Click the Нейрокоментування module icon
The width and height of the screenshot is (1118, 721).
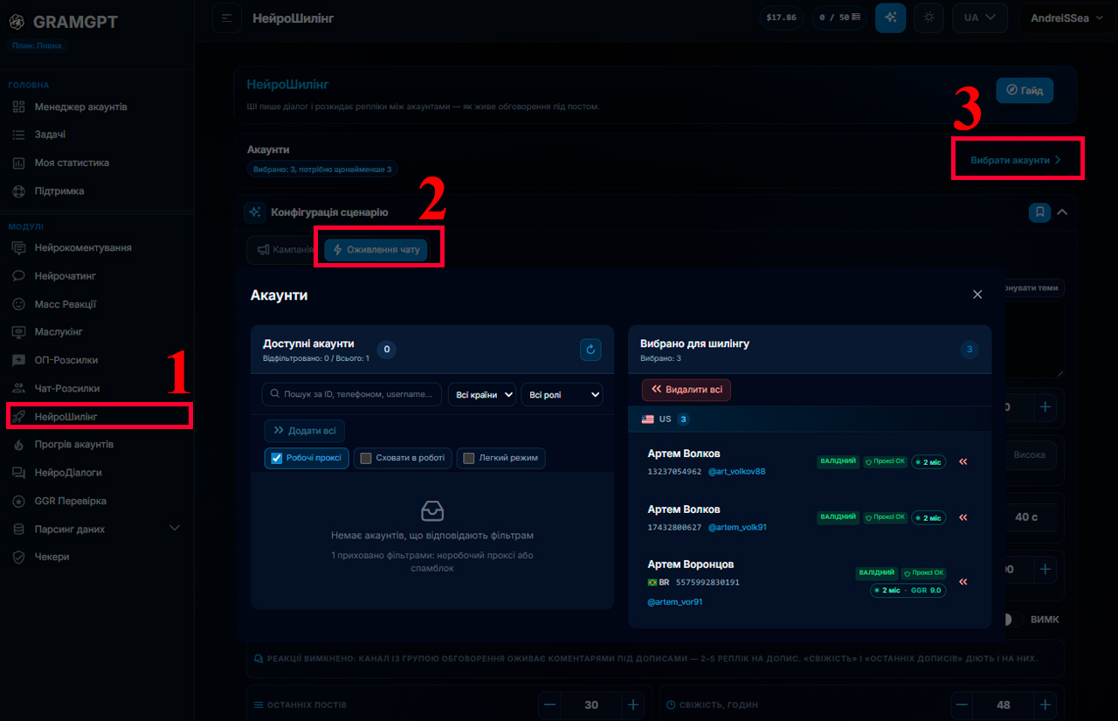(18, 247)
